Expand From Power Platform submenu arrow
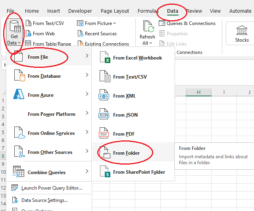 pyautogui.click(x=87, y=113)
